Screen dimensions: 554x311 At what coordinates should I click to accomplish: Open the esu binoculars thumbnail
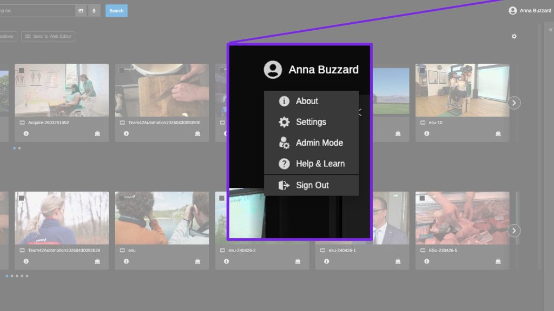point(162,218)
